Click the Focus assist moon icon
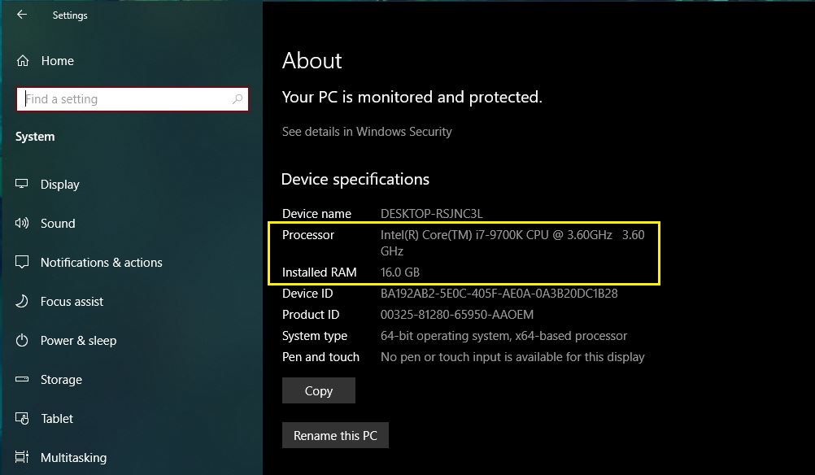This screenshot has width=815, height=475. coord(23,302)
